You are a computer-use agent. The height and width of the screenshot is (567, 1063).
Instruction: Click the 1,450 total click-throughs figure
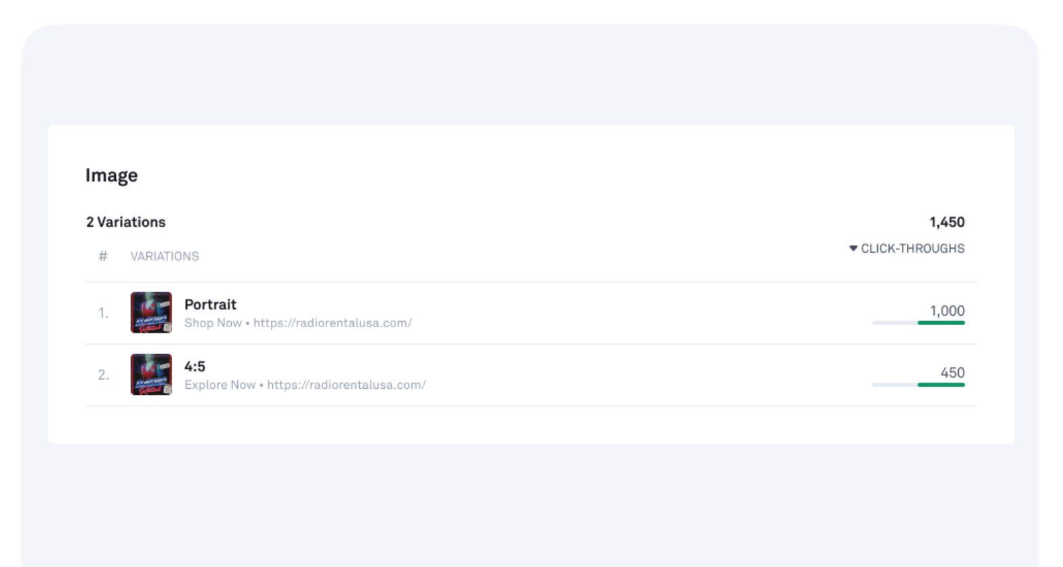click(x=946, y=222)
